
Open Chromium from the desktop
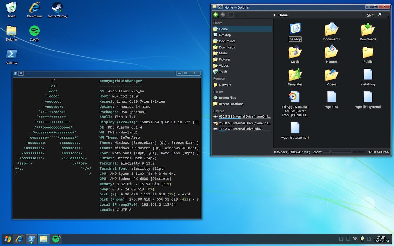(34, 8)
